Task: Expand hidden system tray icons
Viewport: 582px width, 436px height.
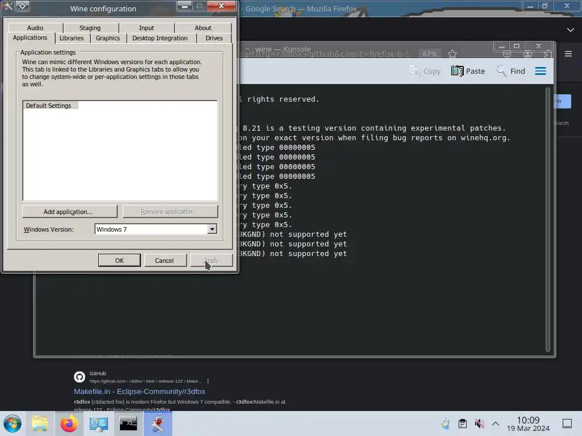Action: point(496,424)
